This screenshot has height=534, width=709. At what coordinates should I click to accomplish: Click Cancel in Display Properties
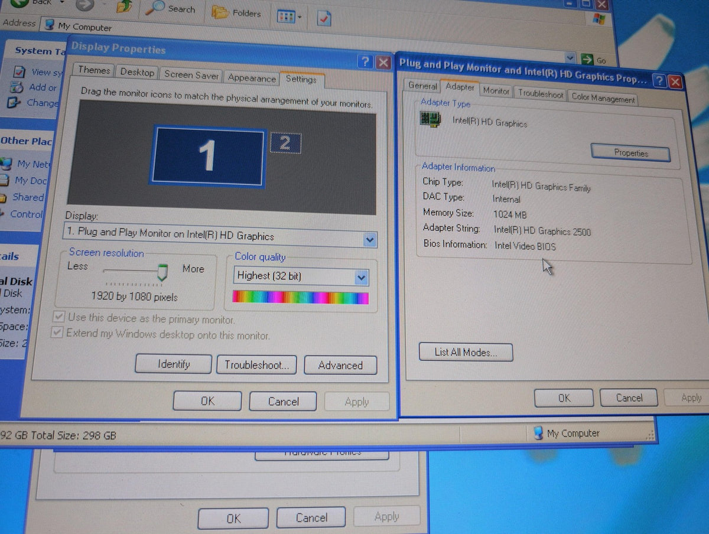pyautogui.click(x=283, y=402)
